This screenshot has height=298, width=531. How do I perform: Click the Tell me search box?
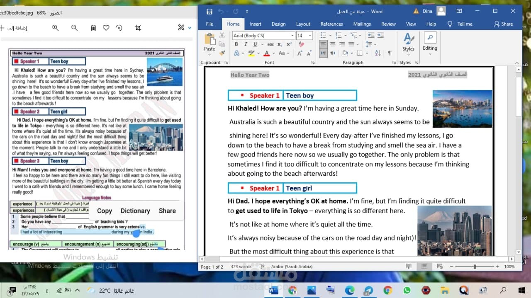(460, 24)
